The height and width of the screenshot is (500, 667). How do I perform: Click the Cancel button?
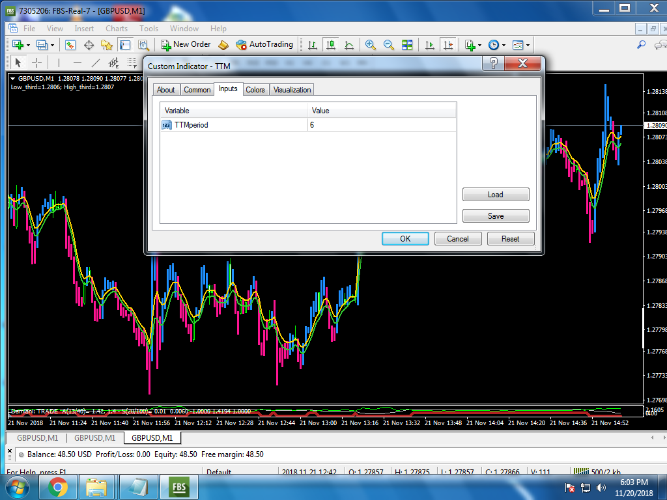(x=458, y=238)
